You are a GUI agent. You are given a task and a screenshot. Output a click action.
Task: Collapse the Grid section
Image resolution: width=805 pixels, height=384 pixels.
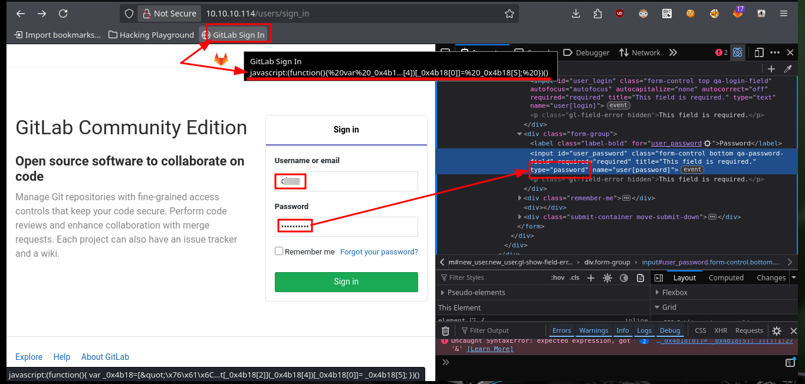coord(658,307)
